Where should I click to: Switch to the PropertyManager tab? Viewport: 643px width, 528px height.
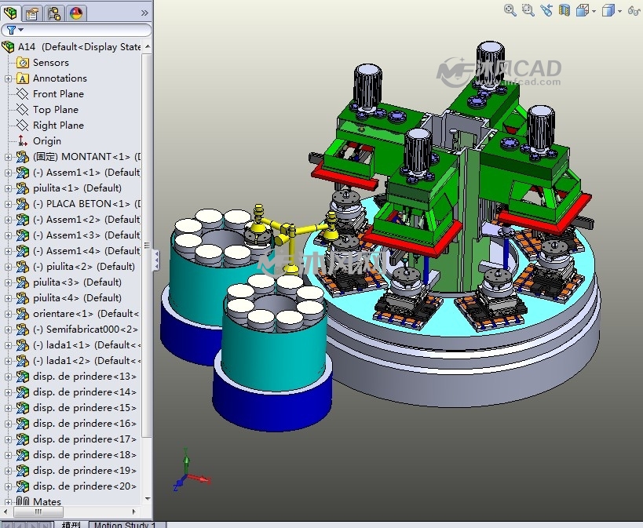click(32, 13)
